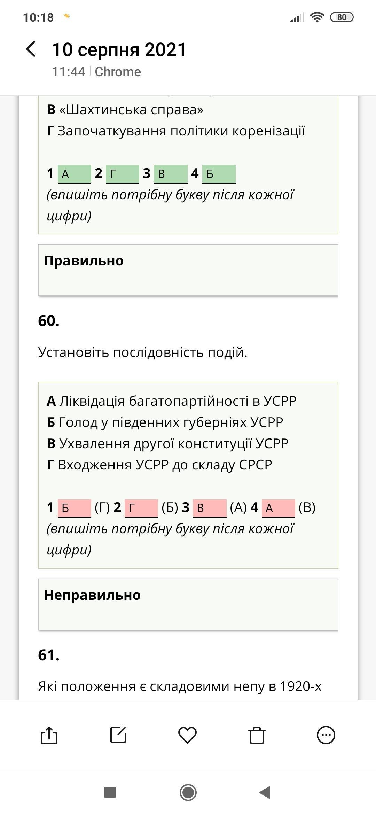Click the question 60 second answer field
This screenshot has height=815, width=376.
pos(141,508)
